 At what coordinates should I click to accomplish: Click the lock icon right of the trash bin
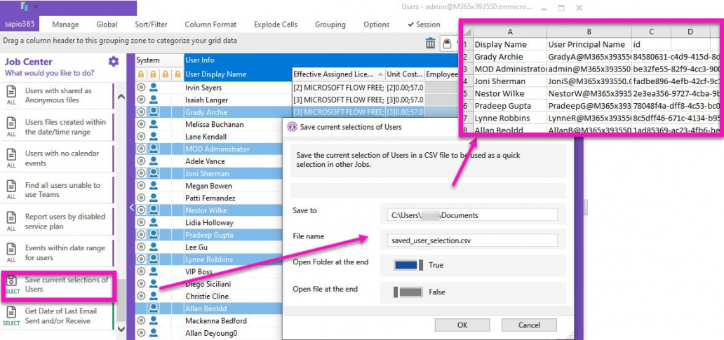coord(447,43)
